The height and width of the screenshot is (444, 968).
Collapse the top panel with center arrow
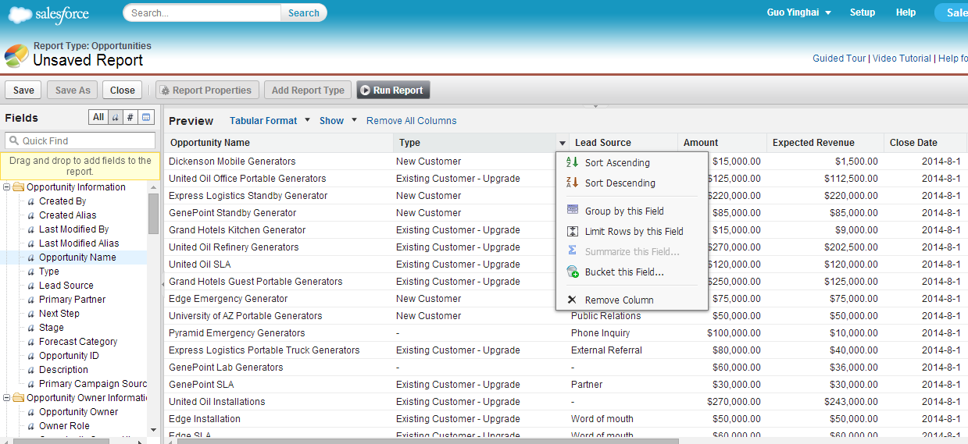(x=595, y=105)
